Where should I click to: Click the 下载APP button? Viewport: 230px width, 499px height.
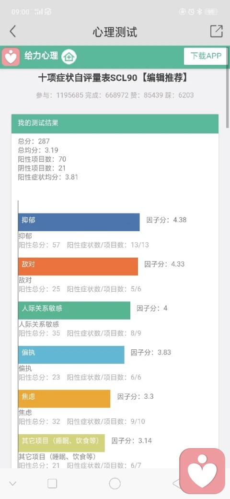click(206, 56)
